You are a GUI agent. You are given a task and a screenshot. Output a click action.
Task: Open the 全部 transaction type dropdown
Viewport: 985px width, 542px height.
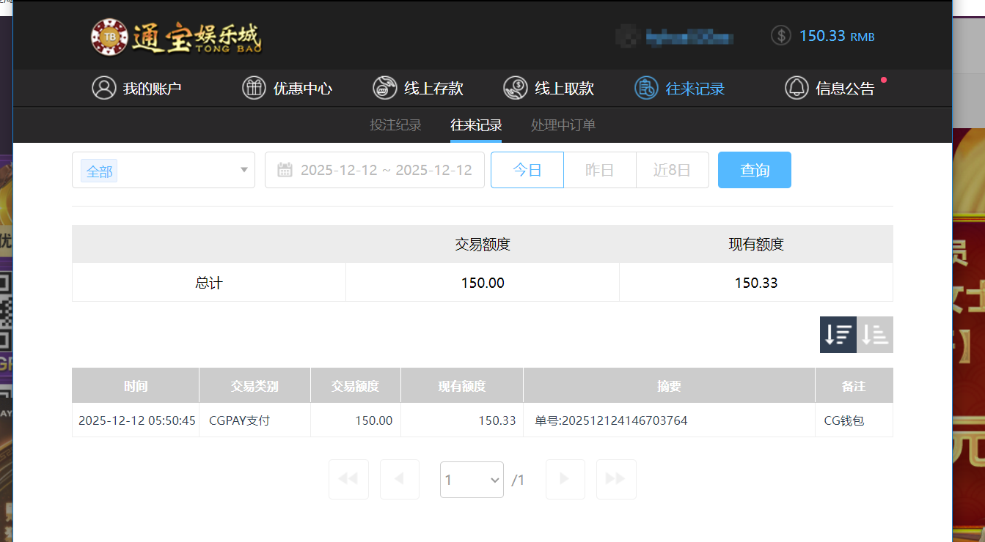(163, 169)
